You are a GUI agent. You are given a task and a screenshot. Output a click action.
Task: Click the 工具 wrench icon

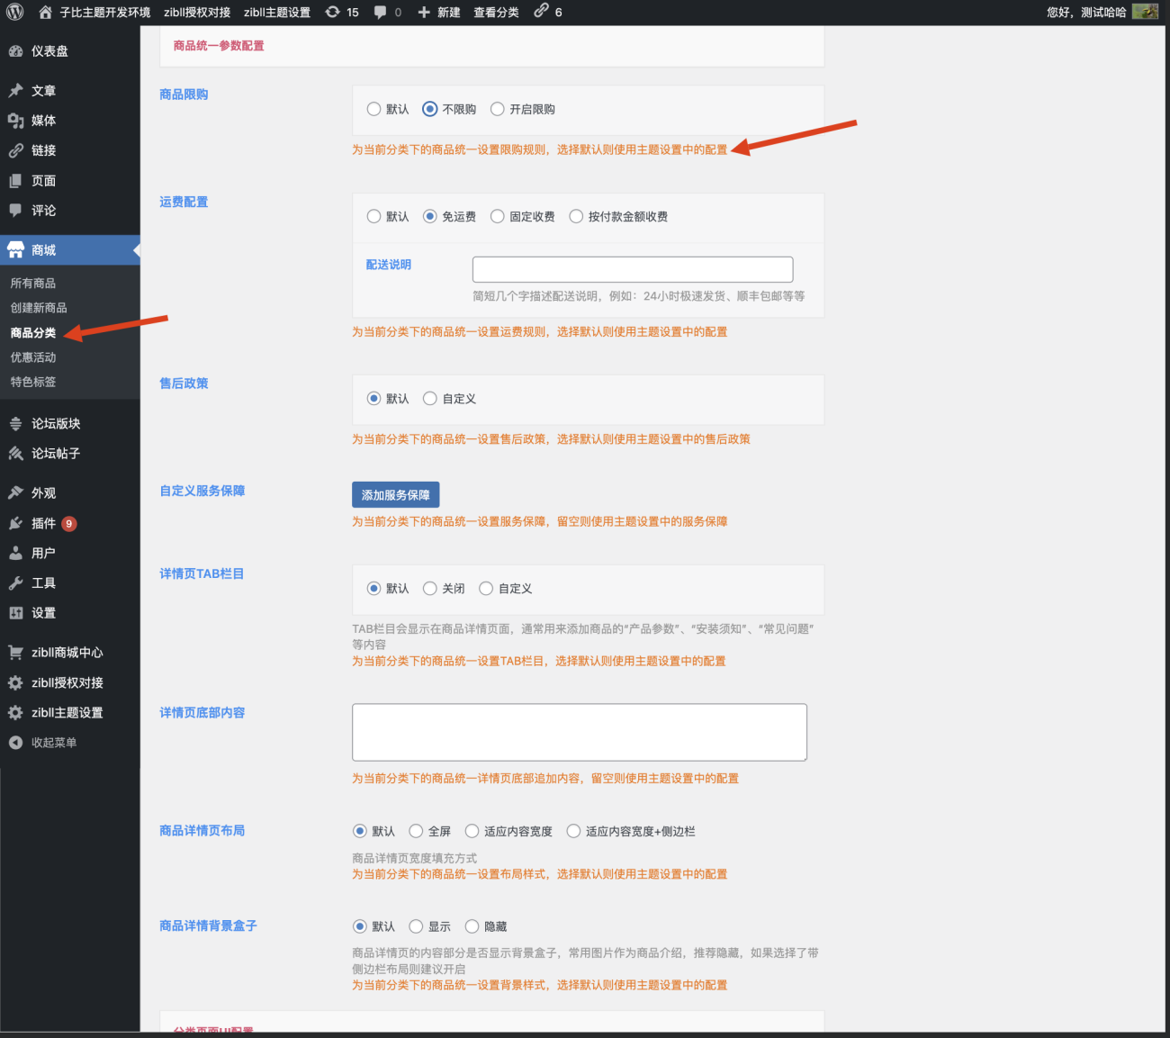click(15, 583)
